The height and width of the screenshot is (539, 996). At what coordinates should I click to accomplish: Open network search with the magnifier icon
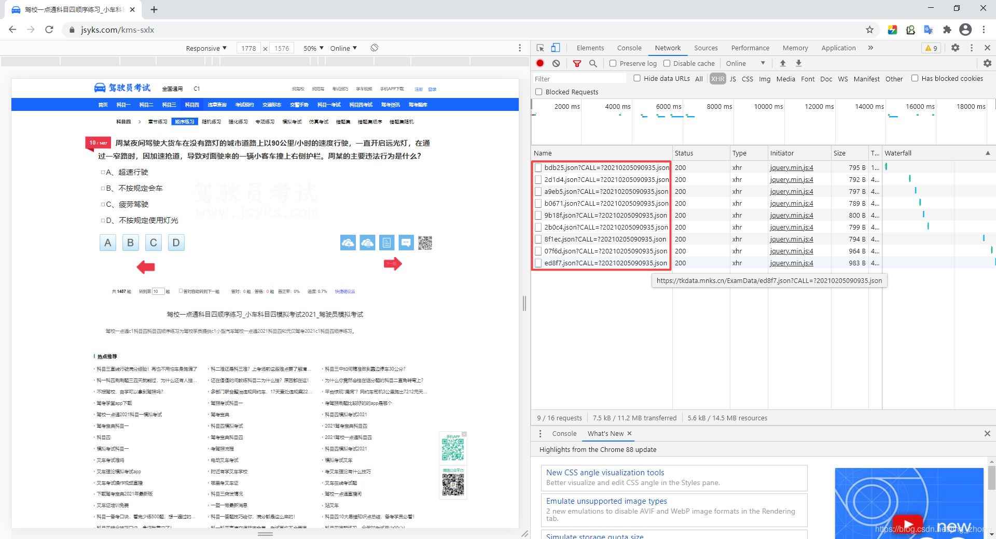click(593, 63)
